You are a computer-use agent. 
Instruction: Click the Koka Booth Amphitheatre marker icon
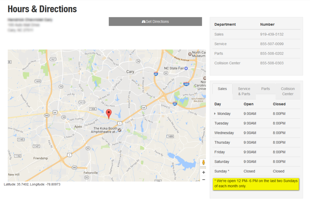[x=120, y=130]
